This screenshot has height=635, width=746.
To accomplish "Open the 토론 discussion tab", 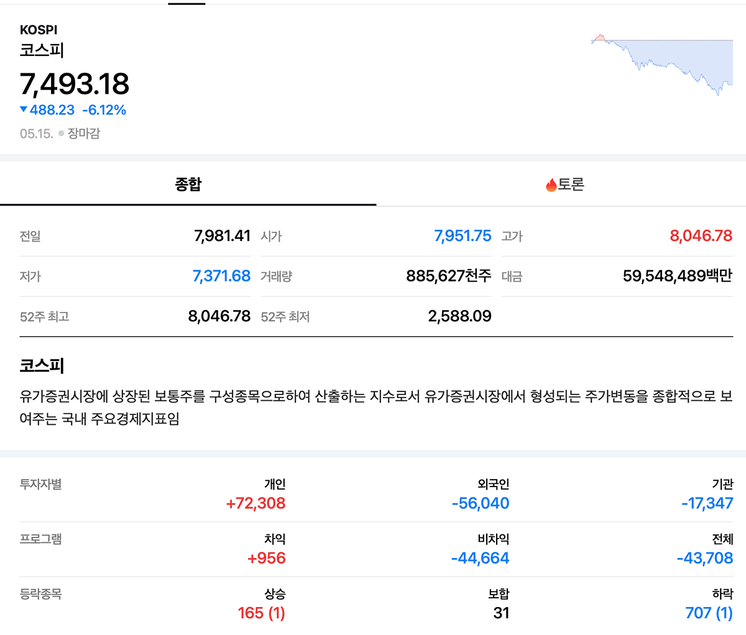I will tap(564, 185).
